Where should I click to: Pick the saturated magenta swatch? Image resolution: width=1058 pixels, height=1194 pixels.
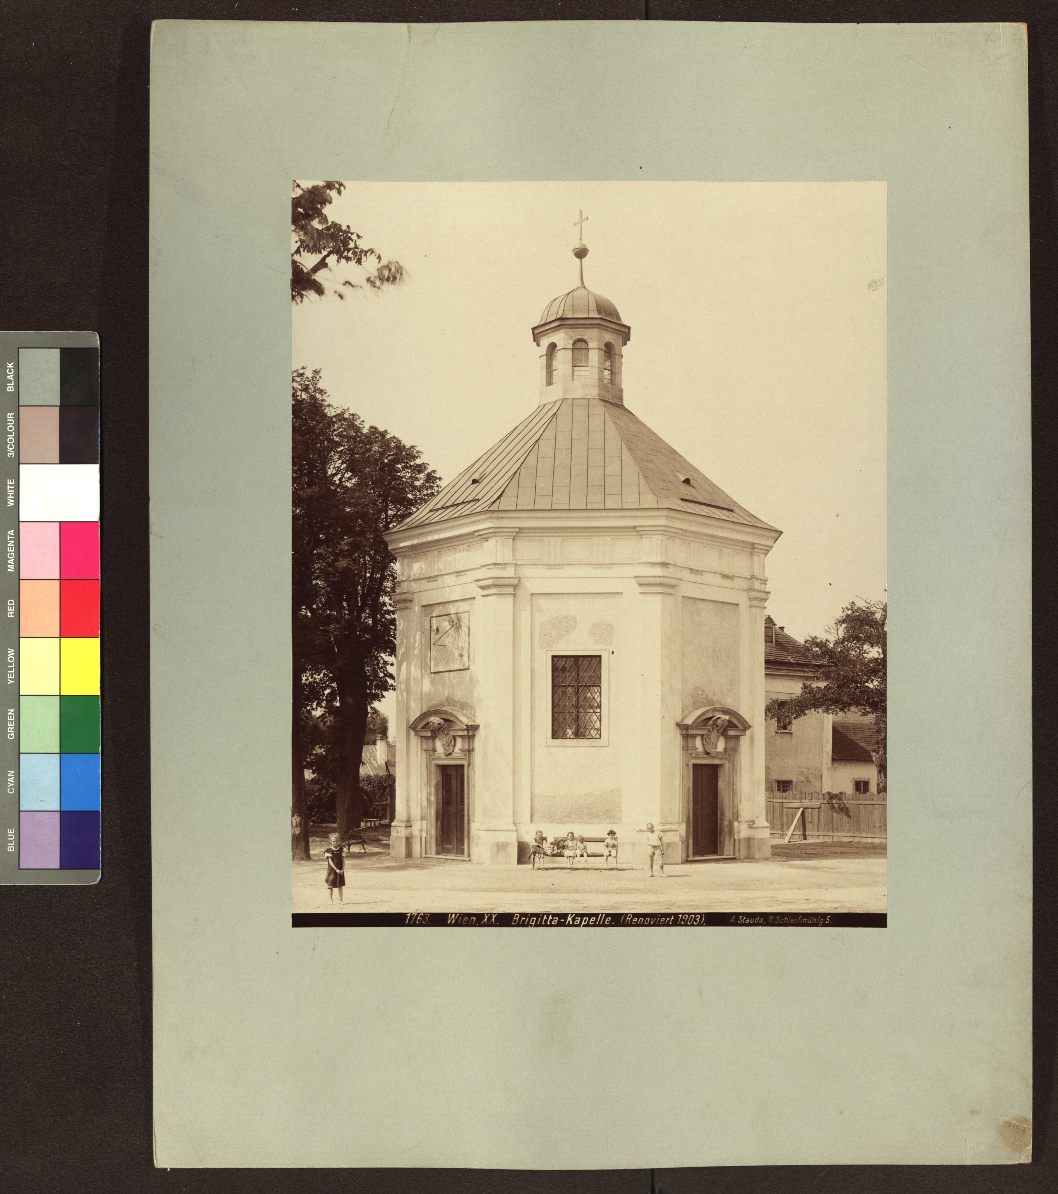(x=80, y=550)
